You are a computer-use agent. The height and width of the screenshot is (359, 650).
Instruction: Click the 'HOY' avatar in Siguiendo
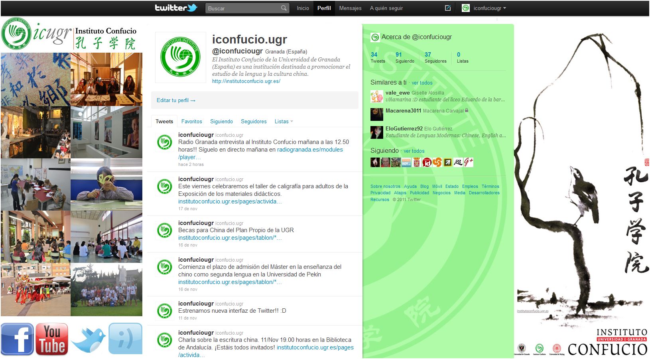pos(406,162)
